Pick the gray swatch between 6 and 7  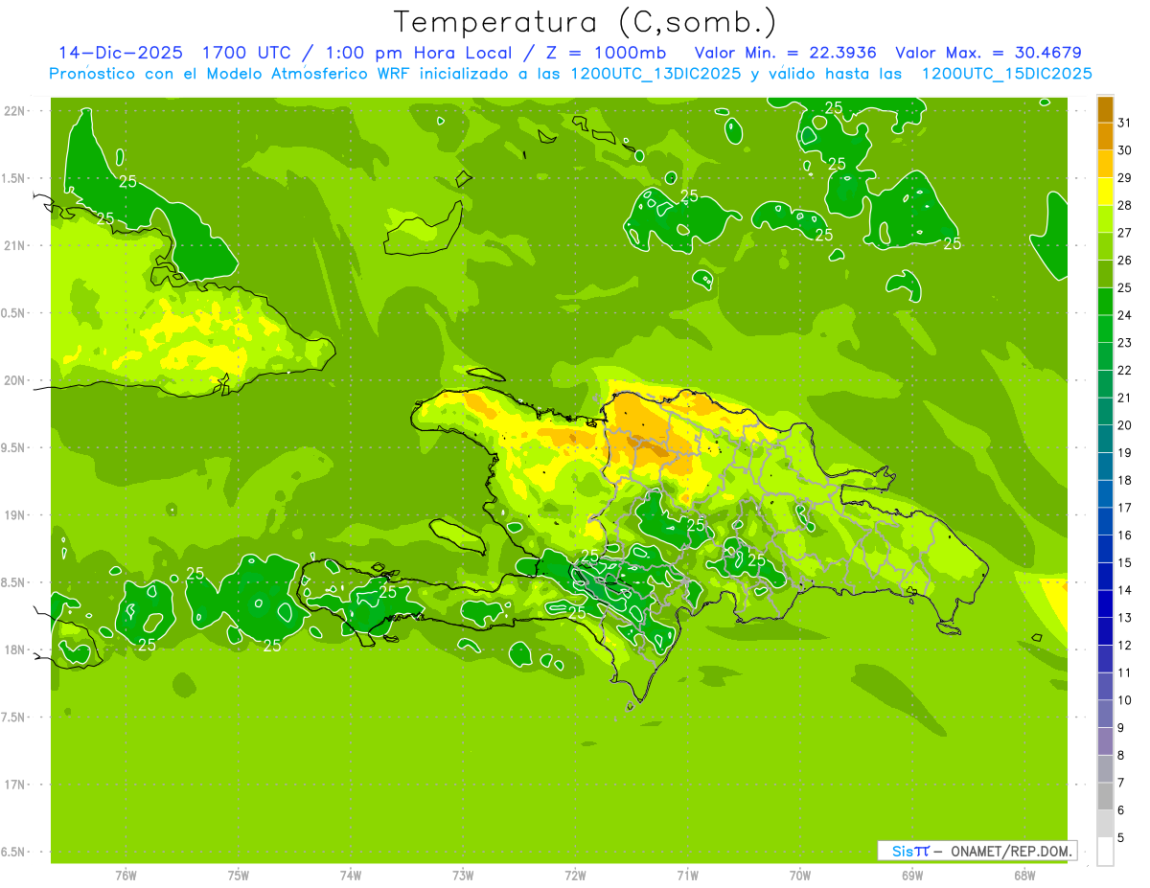click(1105, 796)
